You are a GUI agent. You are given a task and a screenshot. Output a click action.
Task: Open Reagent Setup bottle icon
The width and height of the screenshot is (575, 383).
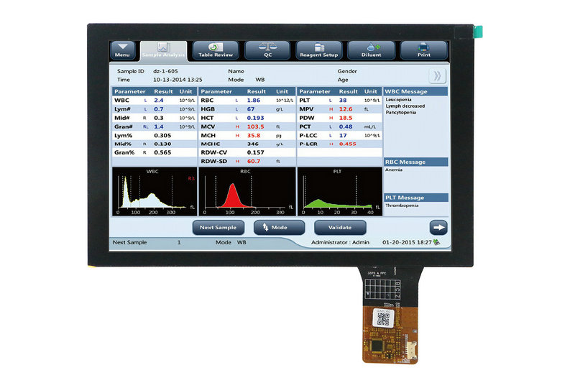coord(320,47)
